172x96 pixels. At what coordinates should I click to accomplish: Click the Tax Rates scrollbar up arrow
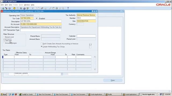point(95,57)
